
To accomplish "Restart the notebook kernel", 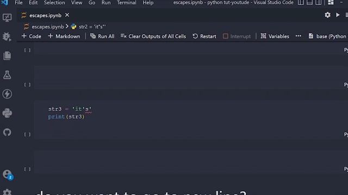I will 204,36.
